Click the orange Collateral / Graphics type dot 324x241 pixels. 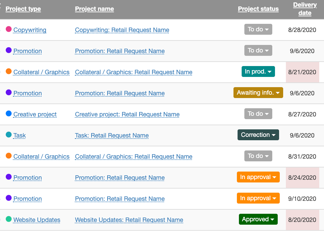(9, 72)
